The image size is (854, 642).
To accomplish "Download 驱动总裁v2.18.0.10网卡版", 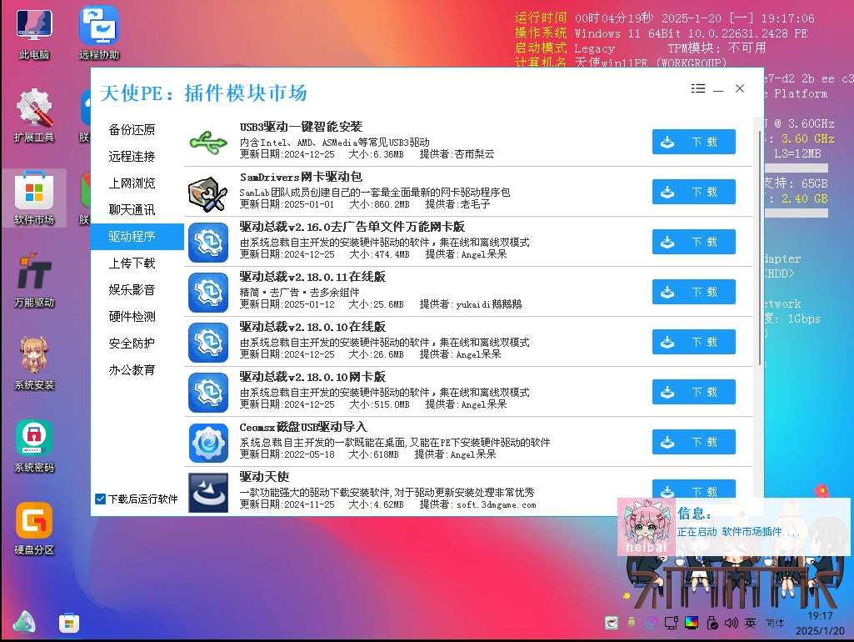I will (x=694, y=393).
